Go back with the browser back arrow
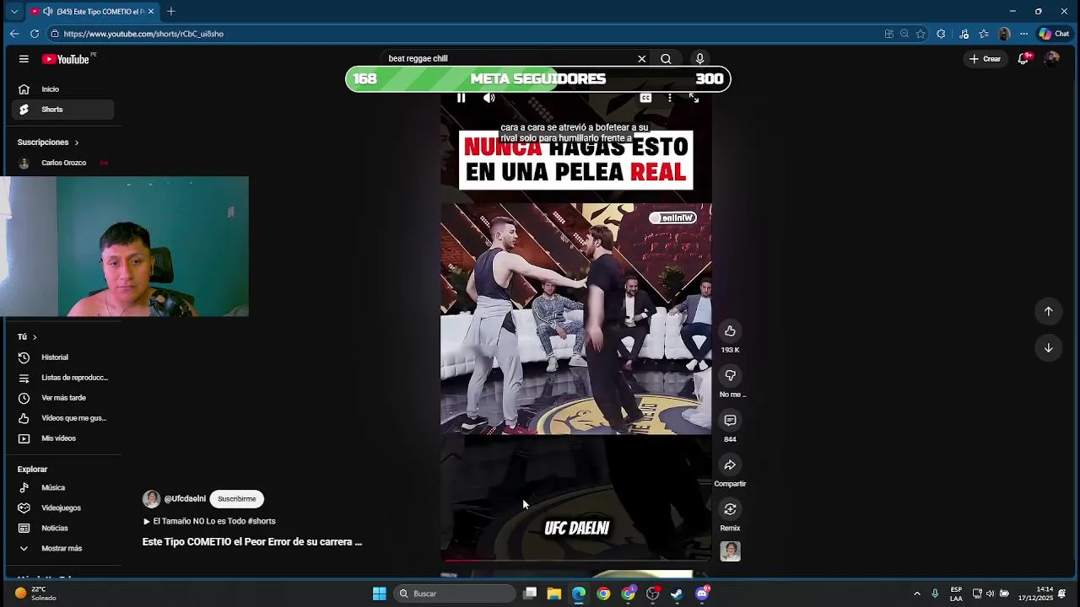1080x607 pixels. pyautogui.click(x=14, y=34)
